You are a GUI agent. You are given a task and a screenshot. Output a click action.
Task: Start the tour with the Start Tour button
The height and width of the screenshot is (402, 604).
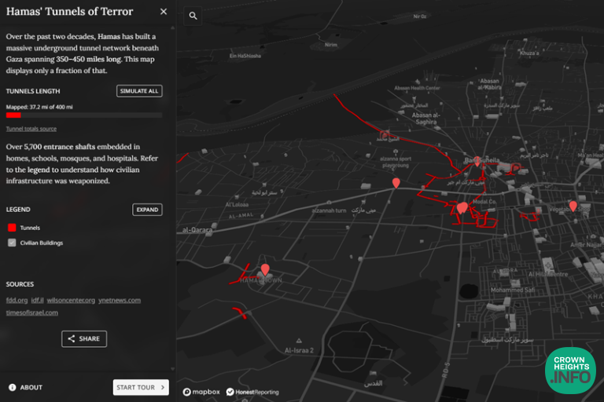click(x=141, y=387)
